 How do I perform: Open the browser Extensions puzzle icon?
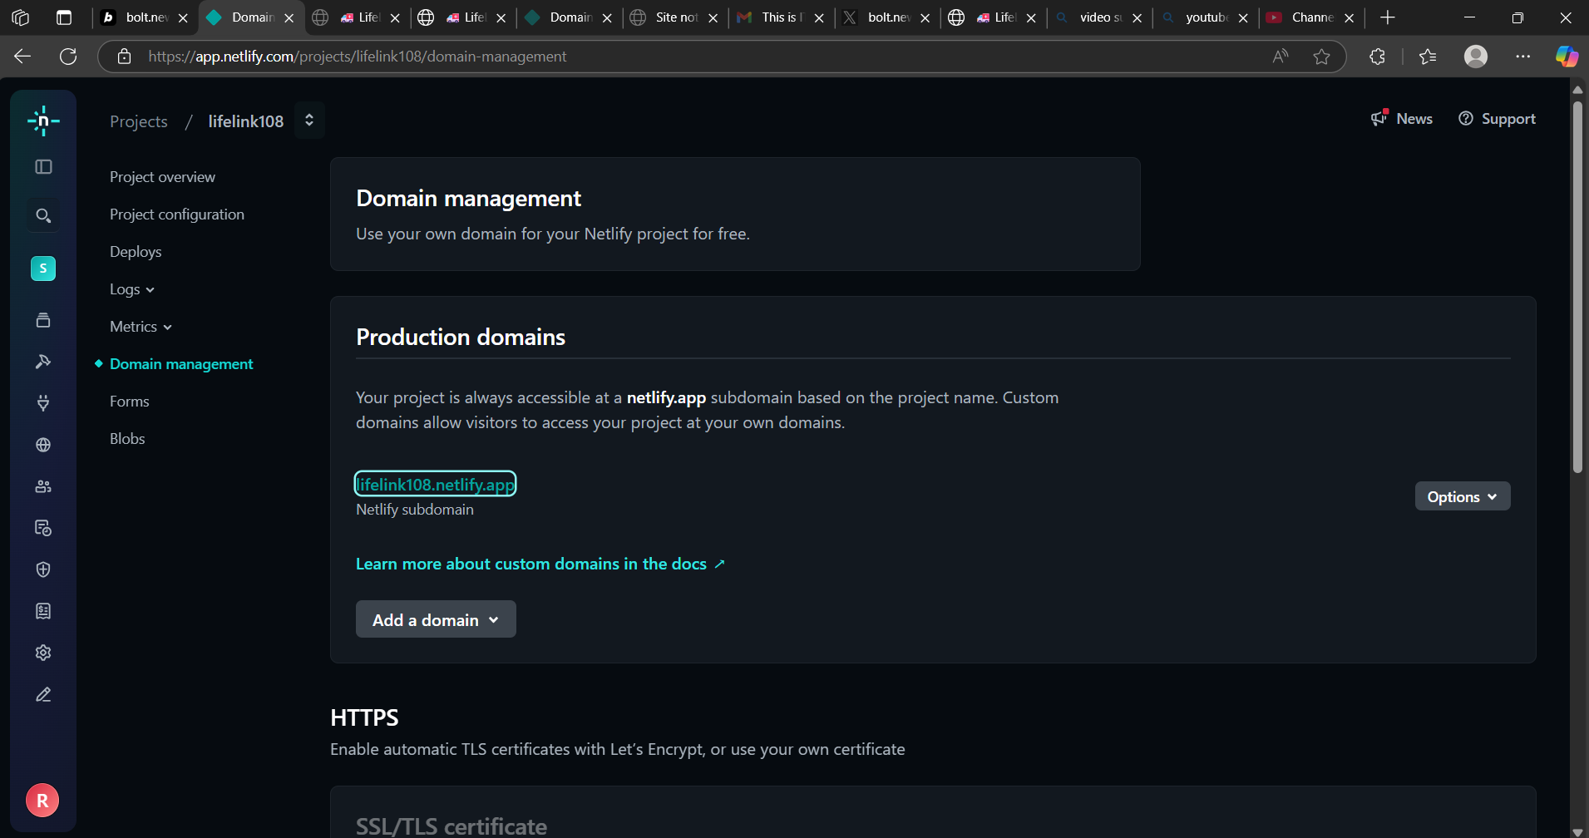click(1378, 57)
